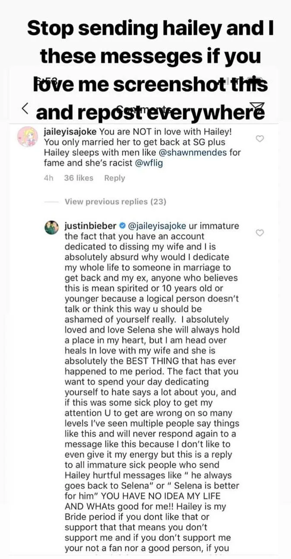The width and height of the screenshot is (291, 559).
Task: Expand View previous replies (23)
Action: click(115, 201)
